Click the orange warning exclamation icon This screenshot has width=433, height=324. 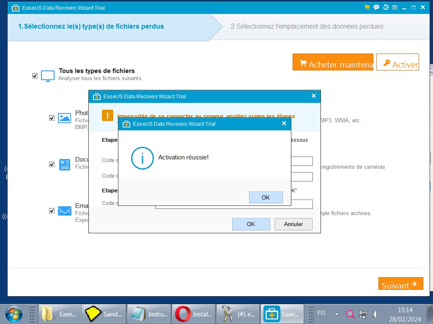[x=107, y=116]
